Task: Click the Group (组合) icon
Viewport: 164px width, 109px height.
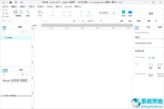Action: (81, 12)
